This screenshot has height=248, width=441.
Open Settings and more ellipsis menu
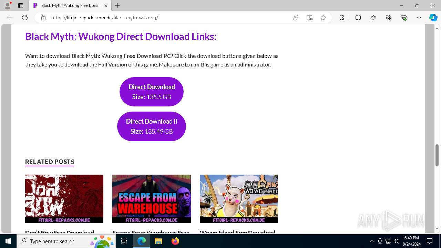tap(419, 18)
